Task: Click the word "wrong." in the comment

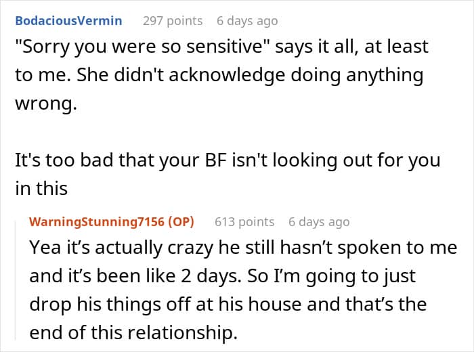Action: click(46, 104)
